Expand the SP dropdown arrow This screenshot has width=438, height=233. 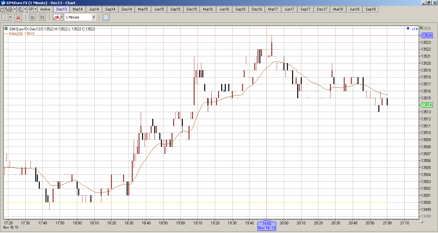[x=35, y=9]
